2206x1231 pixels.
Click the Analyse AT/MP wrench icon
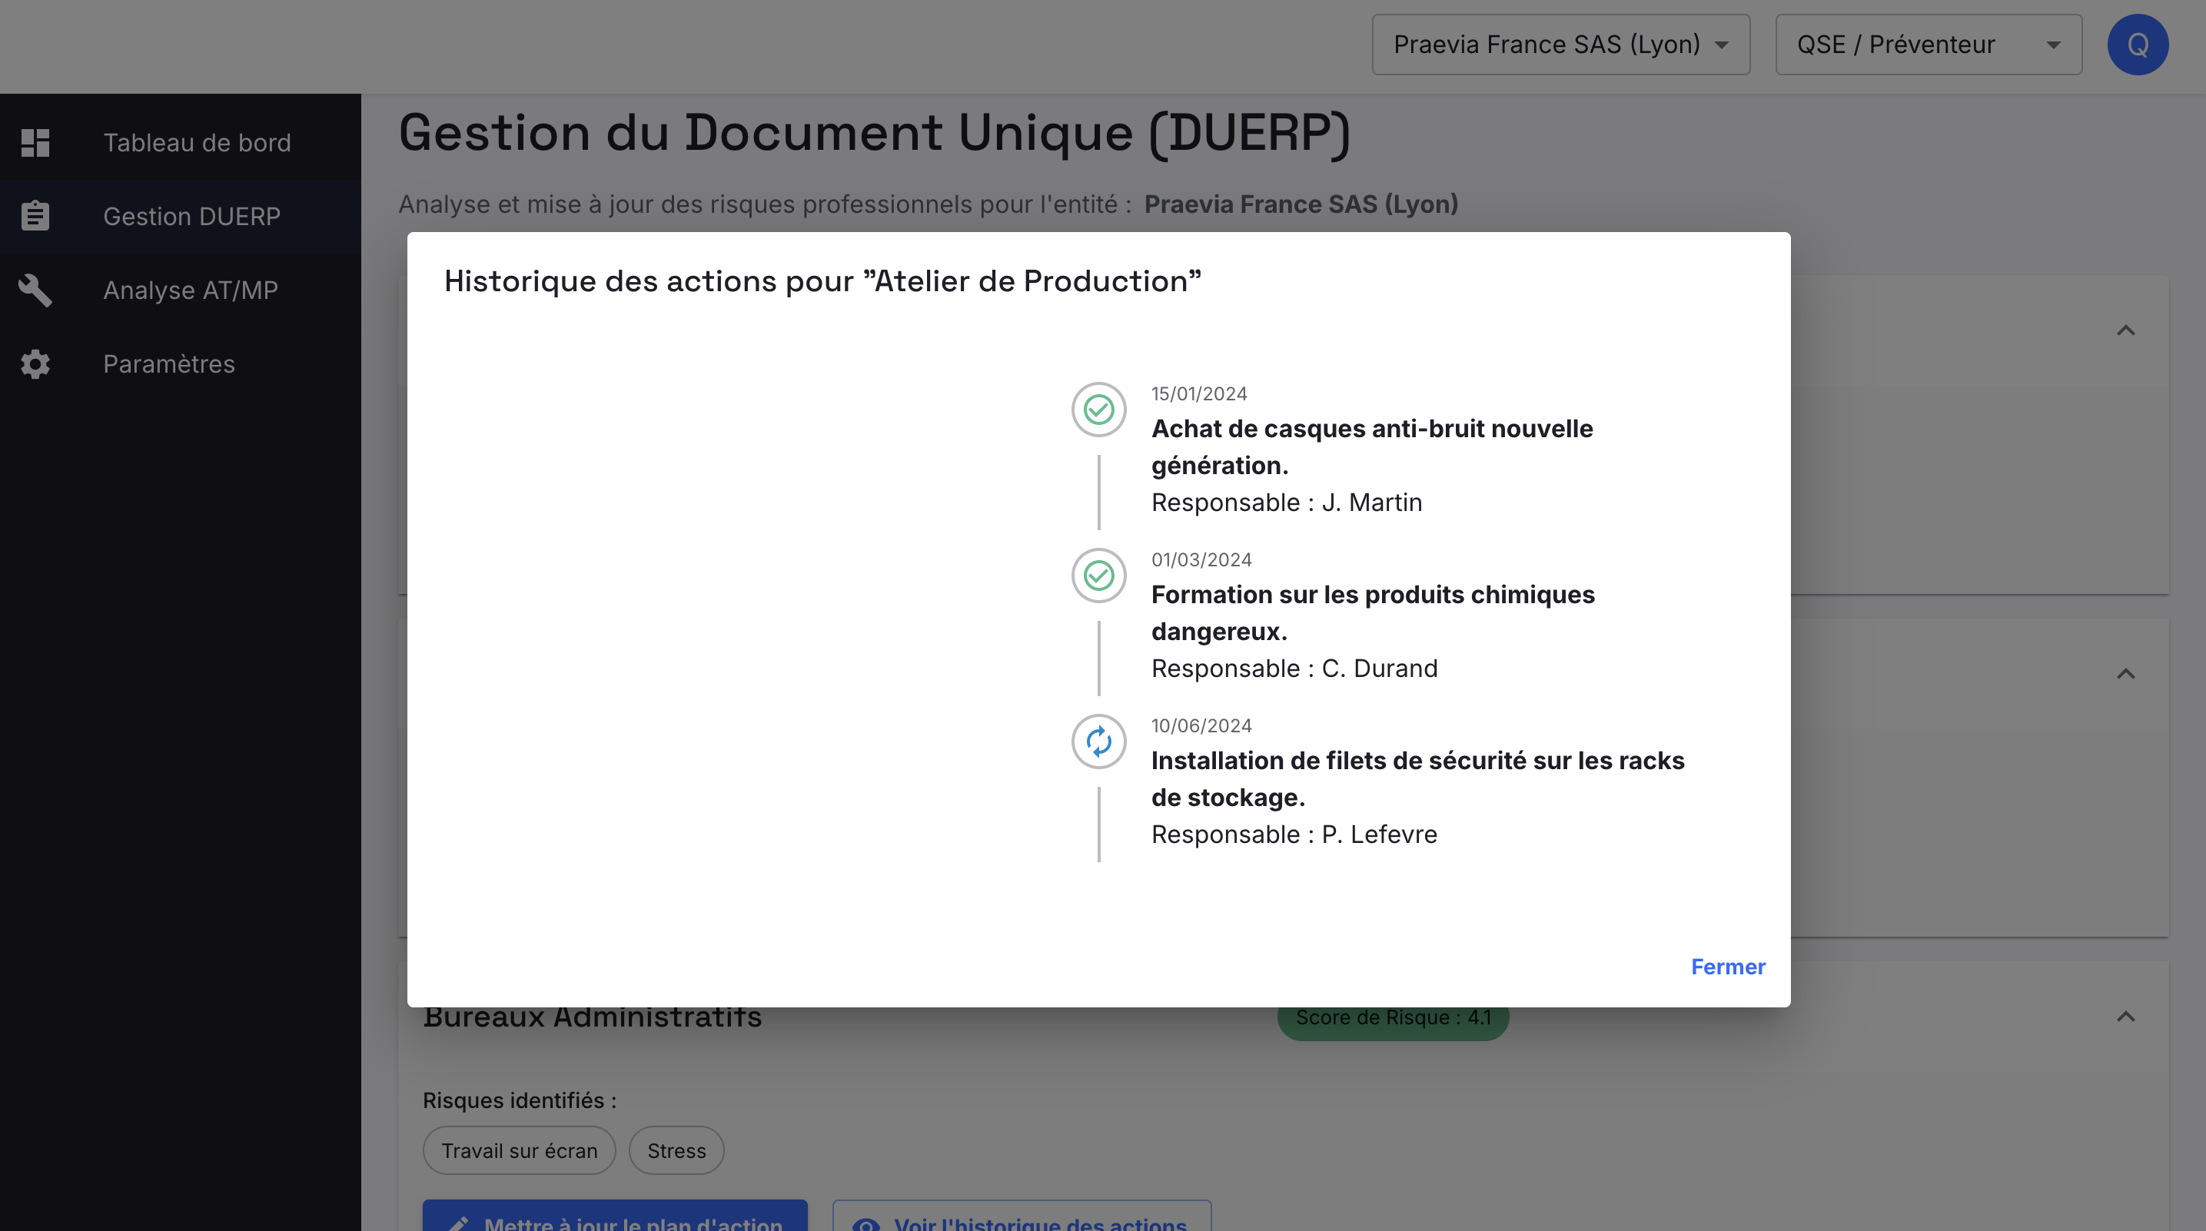[35, 290]
